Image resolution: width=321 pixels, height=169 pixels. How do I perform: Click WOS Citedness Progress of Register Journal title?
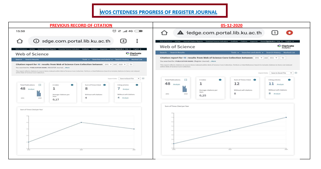[159, 12]
